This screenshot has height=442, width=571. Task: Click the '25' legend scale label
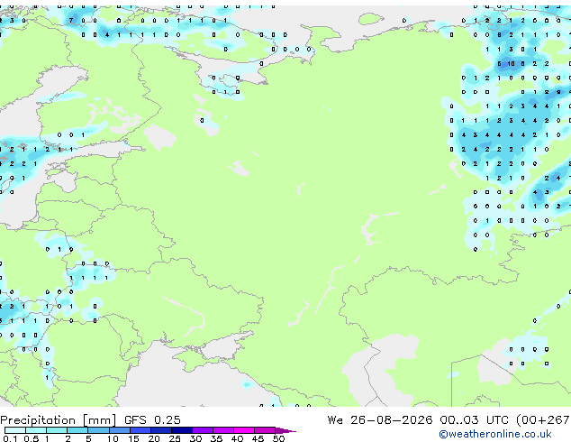pos(175,438)
